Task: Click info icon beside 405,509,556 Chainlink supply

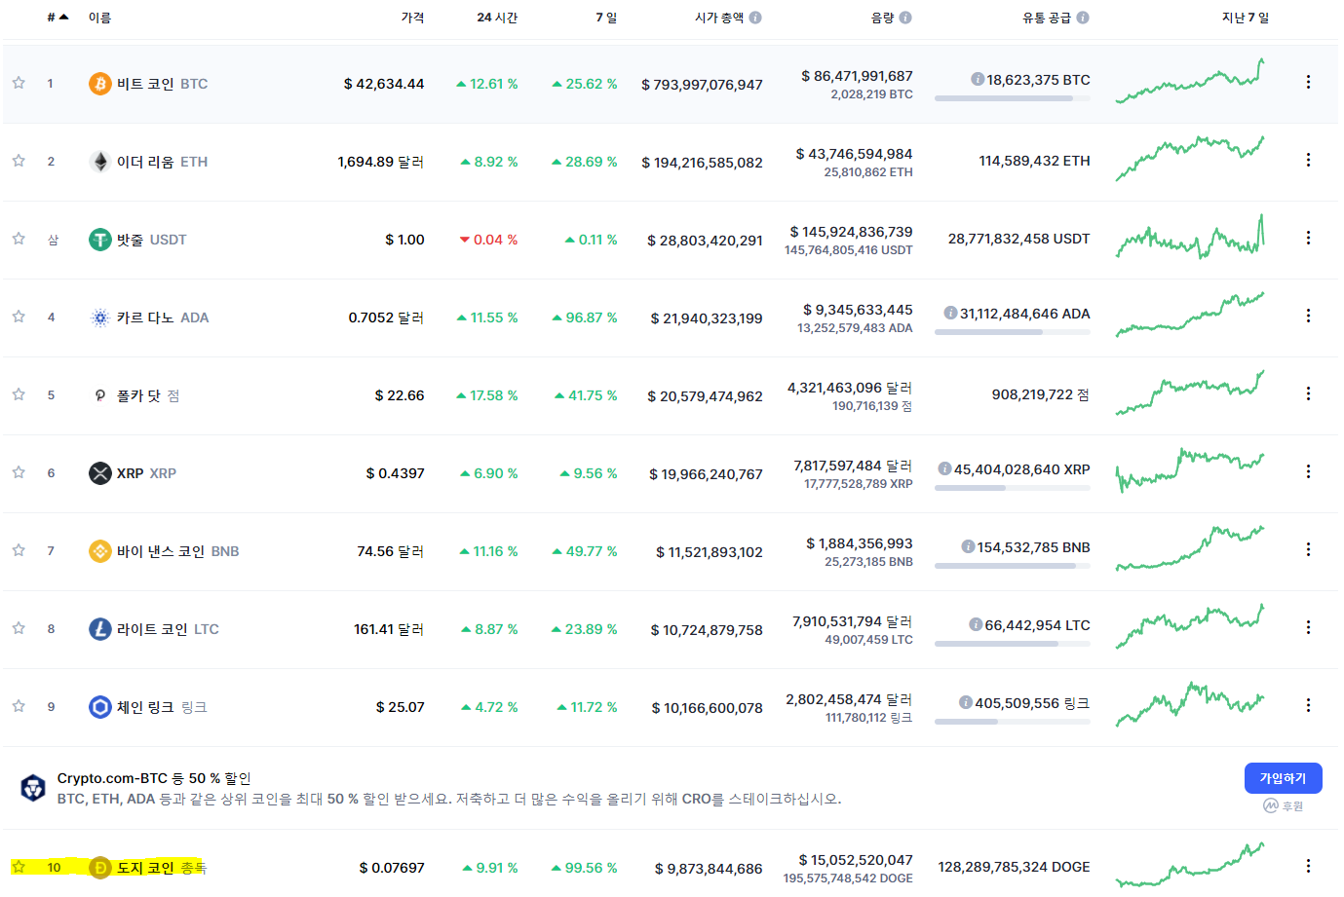Action: pyautogui.click(x=966, y=702)
